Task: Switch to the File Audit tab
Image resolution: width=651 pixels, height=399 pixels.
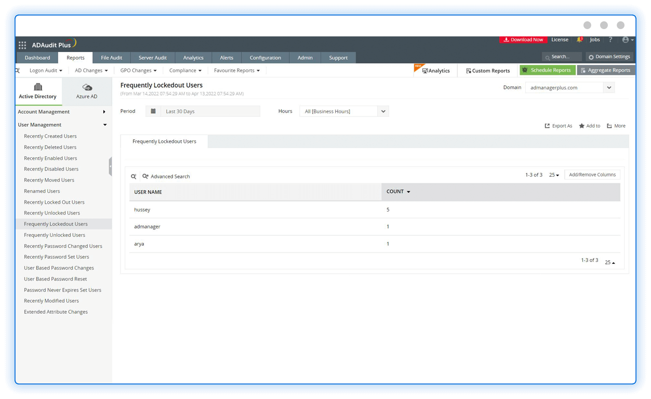Action: click(111, 57)
